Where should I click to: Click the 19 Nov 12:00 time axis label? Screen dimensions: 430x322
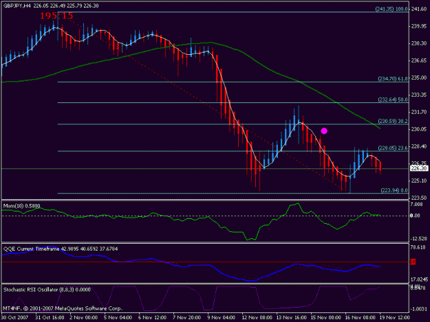tap(394, 317)
